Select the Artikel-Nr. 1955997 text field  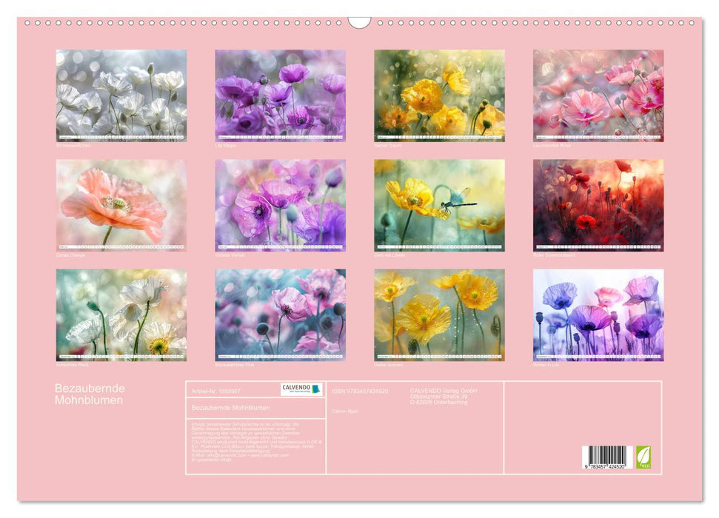(218, 390)
